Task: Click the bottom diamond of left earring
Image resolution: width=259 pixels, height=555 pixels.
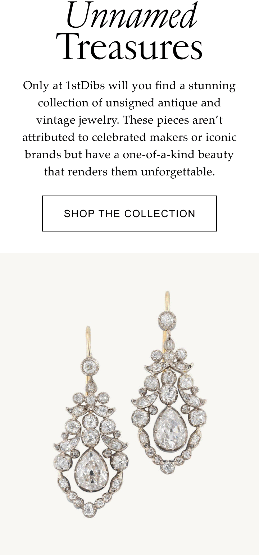Action: [x=89, y=510]
